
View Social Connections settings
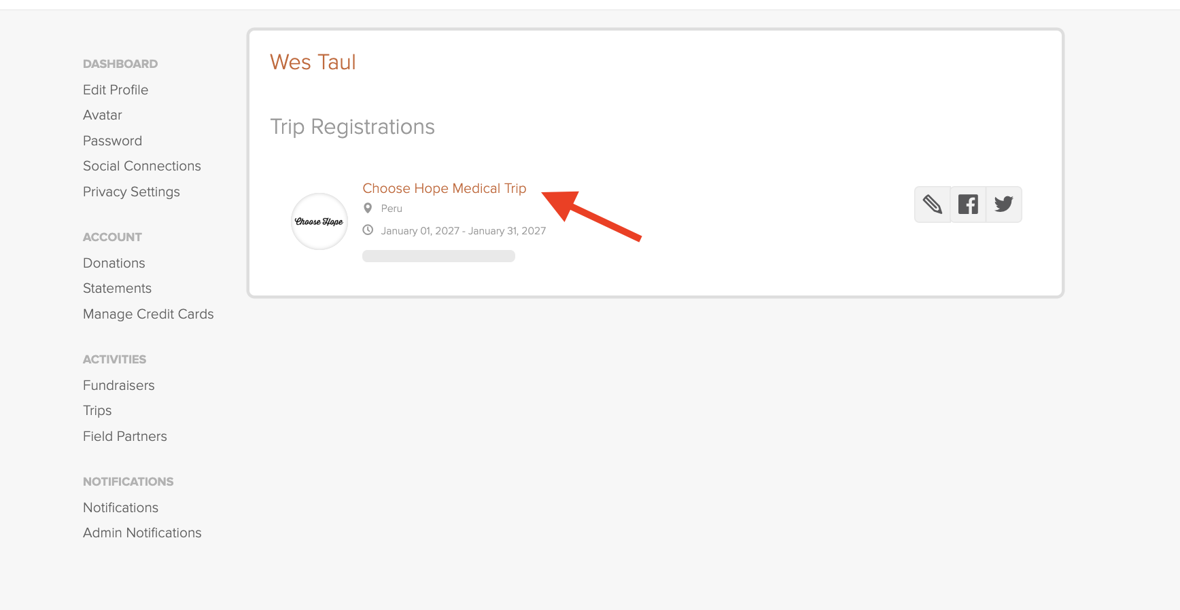tap(141, 166)
